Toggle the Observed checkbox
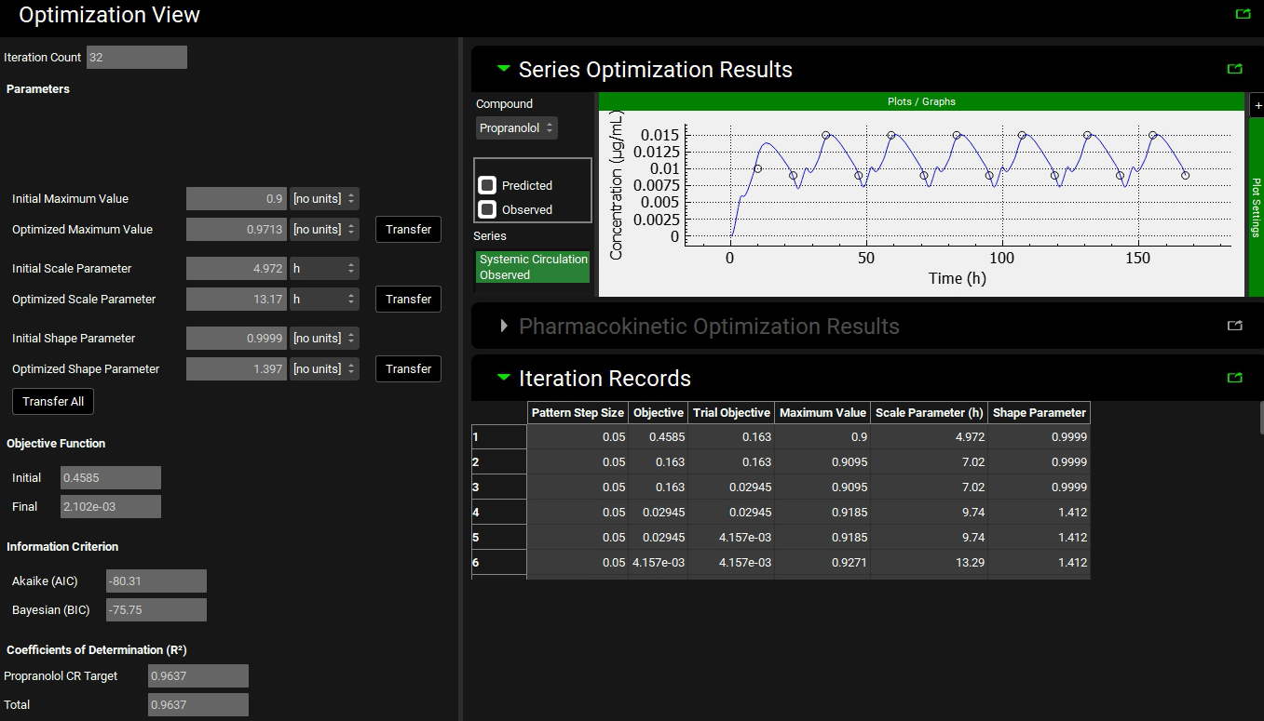The width and height of the screenshot is (1264, 721). pyautogui.click(x=487, y=209)
